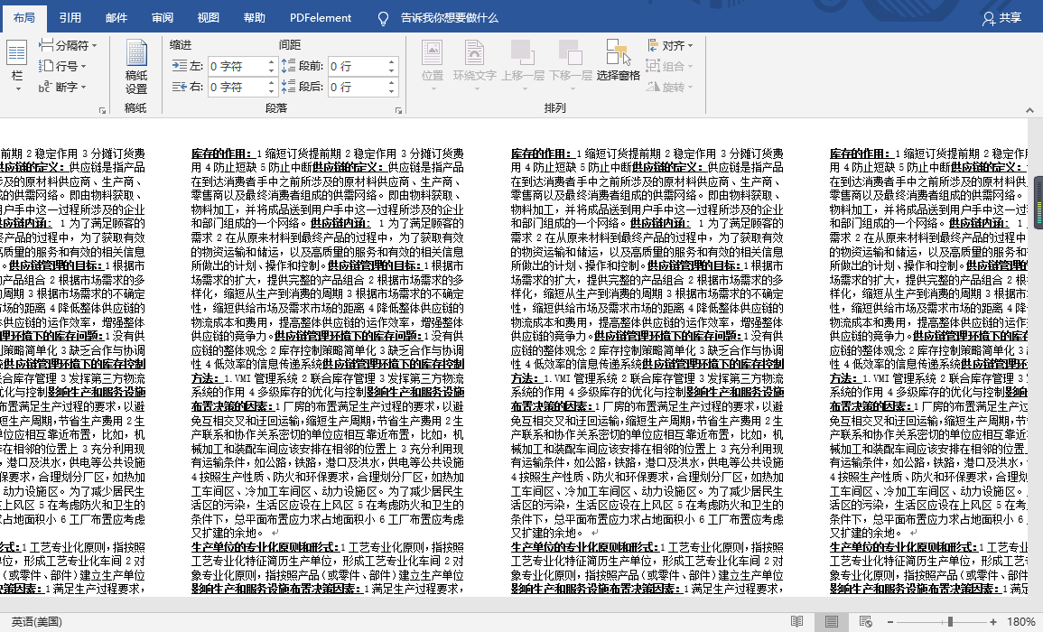Switch to Print Layout view icon
This screenshot has width=1043, height=632.
point(832,621)
